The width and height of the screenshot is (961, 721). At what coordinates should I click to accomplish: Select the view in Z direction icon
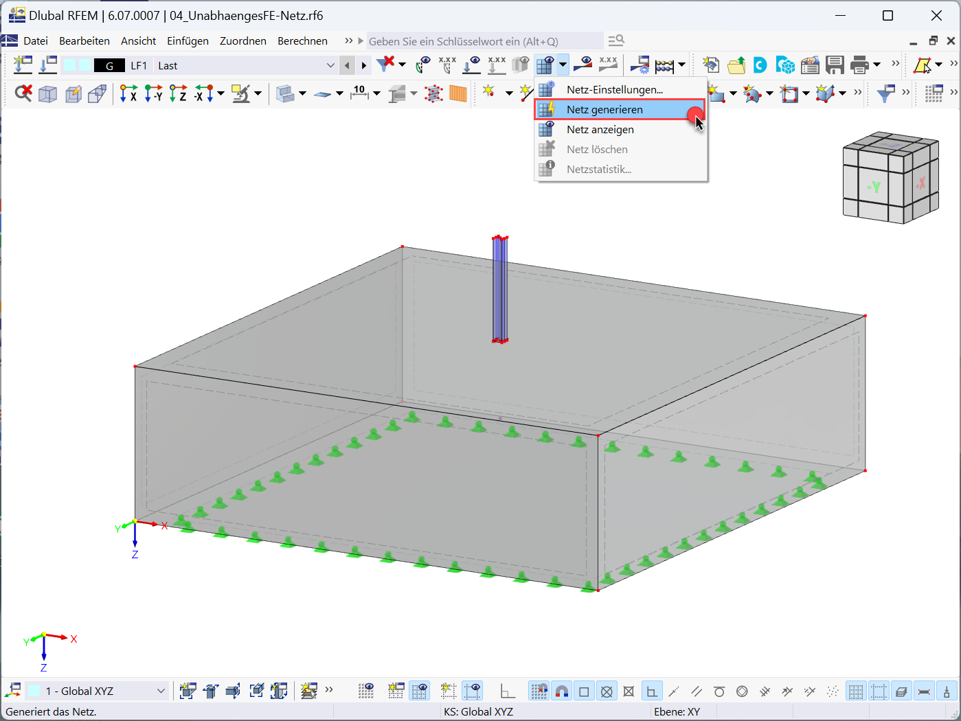click(178, 93)
